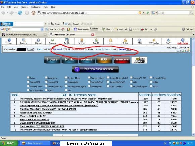The width and height of the screenshot is (195, 146).
Task: Open The Dark Knight torrent link
Action: pos(79,102)
